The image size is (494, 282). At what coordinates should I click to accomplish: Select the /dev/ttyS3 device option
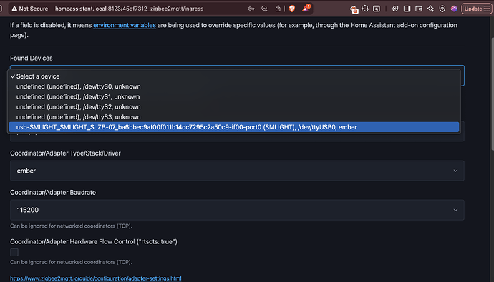(x=234, y=117)
